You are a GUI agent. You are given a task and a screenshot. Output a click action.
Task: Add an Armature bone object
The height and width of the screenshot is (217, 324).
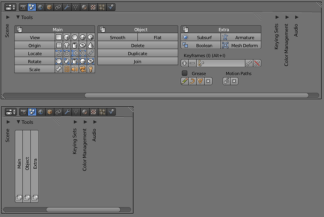tap(59, 69)
